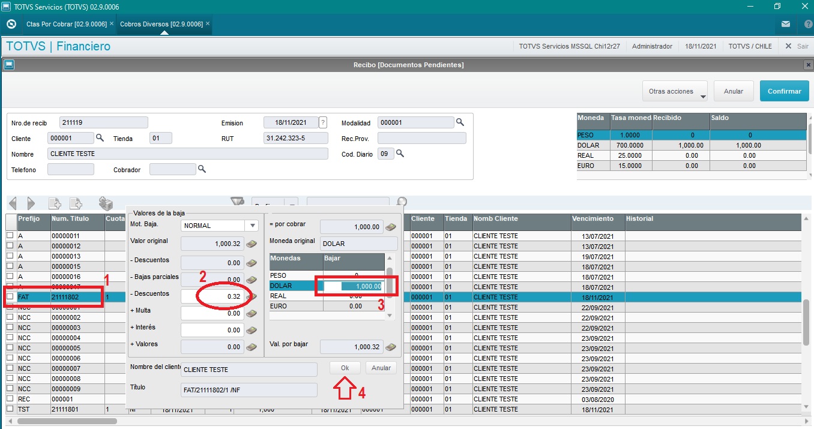Viewport: 814px width, 429px height.
Task: Select PESO row in Monedas list
Action: (326, 275)
